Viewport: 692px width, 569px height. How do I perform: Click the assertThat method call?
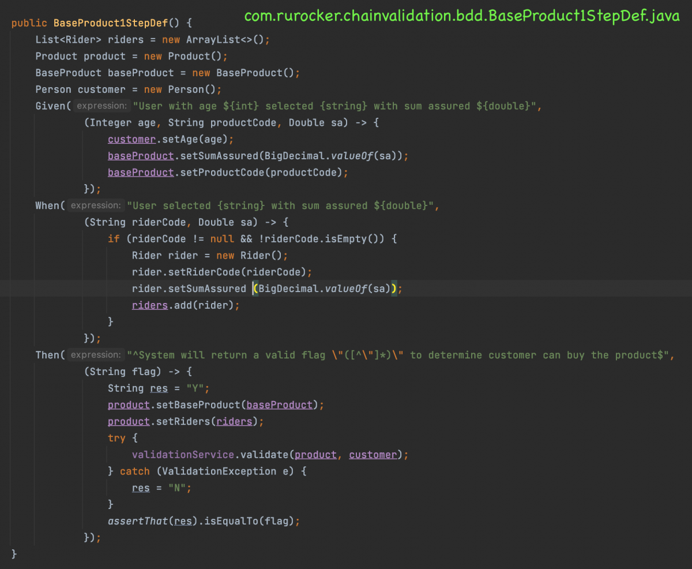click(x=138, y=521)
